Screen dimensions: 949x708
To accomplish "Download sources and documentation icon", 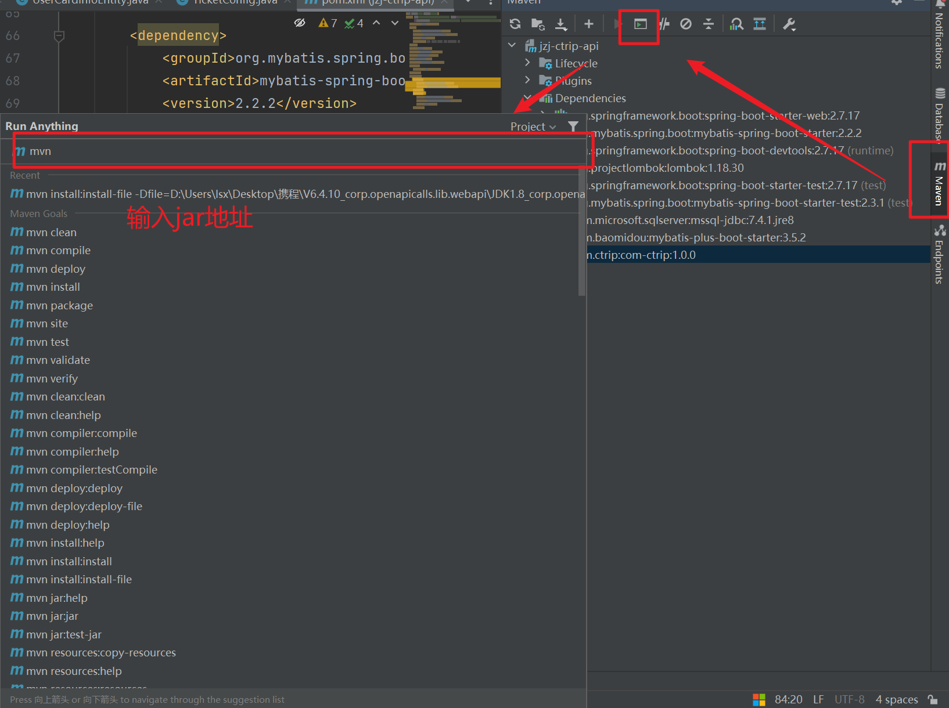I will click(561, 24).
